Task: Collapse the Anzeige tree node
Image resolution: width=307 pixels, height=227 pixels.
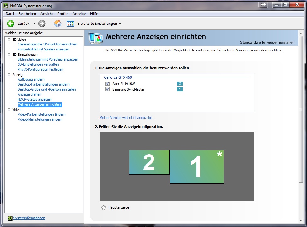Action: point(9,75)
